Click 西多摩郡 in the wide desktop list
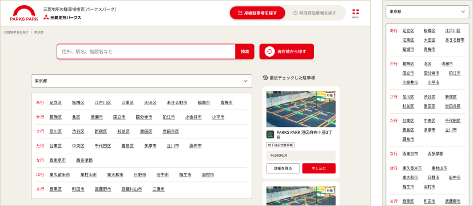This screenshot has width=473, height=206. 85,160
